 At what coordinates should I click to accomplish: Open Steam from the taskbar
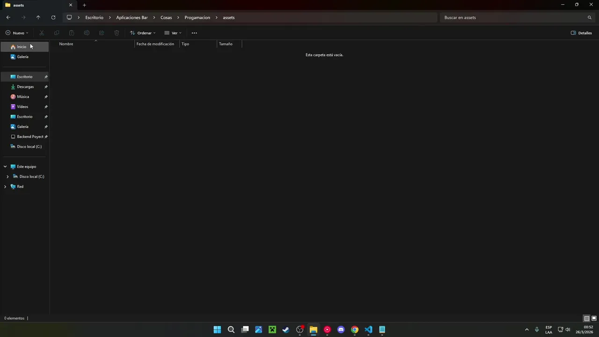point(286,330)
